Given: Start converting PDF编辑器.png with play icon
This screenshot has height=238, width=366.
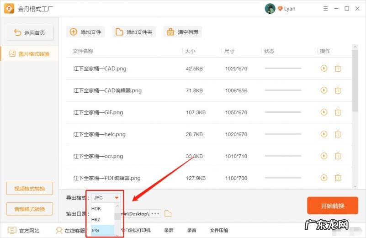Looking at the screenshot, I should tap(324, 178).
